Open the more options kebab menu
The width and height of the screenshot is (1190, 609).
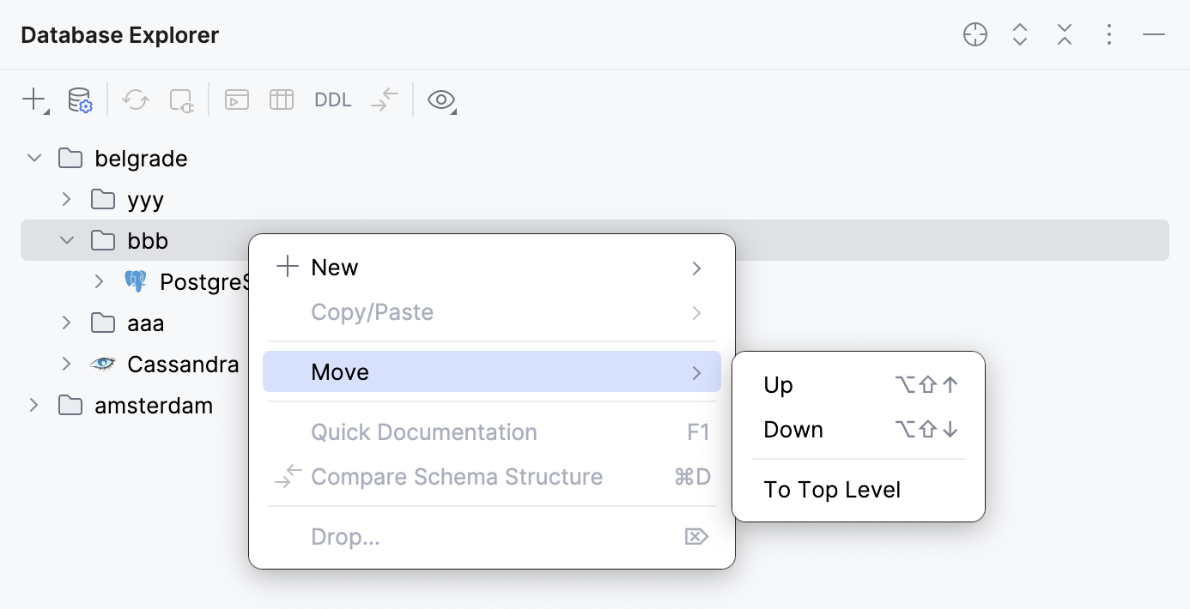pos(1109,34)
